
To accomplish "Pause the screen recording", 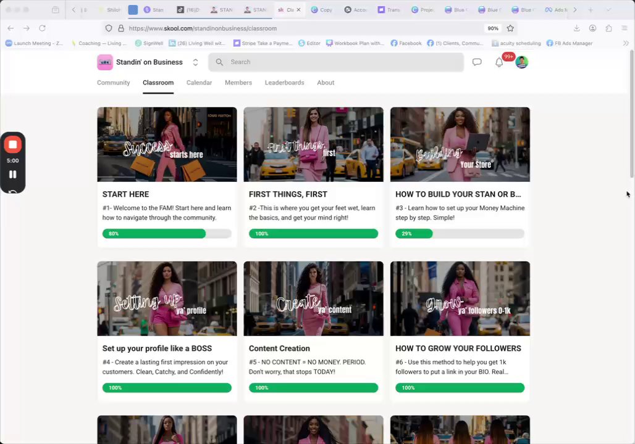I will point(12,175).
